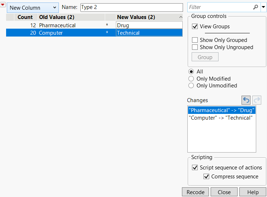Enable Show Only Grouped
Viewport: 267px width, 197px height.
coord(195,40)
